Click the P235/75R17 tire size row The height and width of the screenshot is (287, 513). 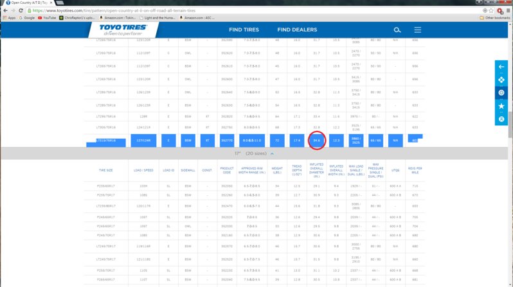pos(255,195)
